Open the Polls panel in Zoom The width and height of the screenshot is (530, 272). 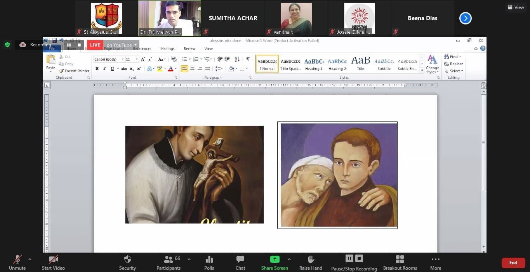pyautogui.click(x=209, y=263)
